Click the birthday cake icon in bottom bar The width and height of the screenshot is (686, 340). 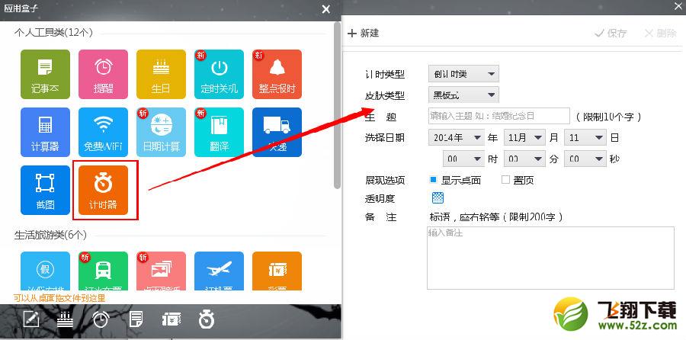tap(66, 320)
